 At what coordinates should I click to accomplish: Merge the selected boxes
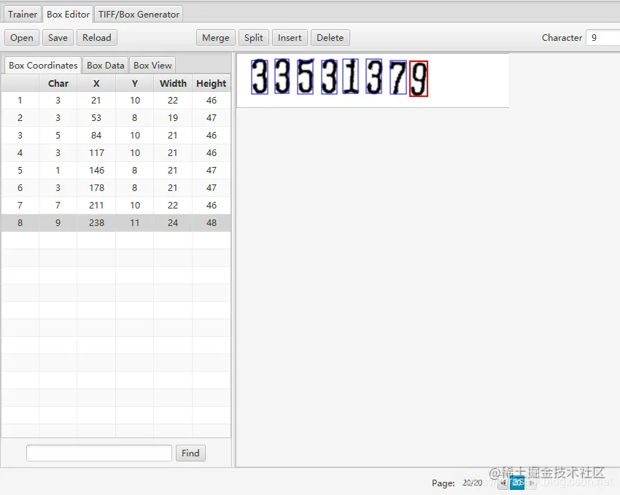click(216, 37)
